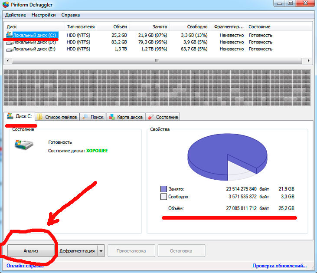Select the Диск C: tab

[x=20, y=116]
